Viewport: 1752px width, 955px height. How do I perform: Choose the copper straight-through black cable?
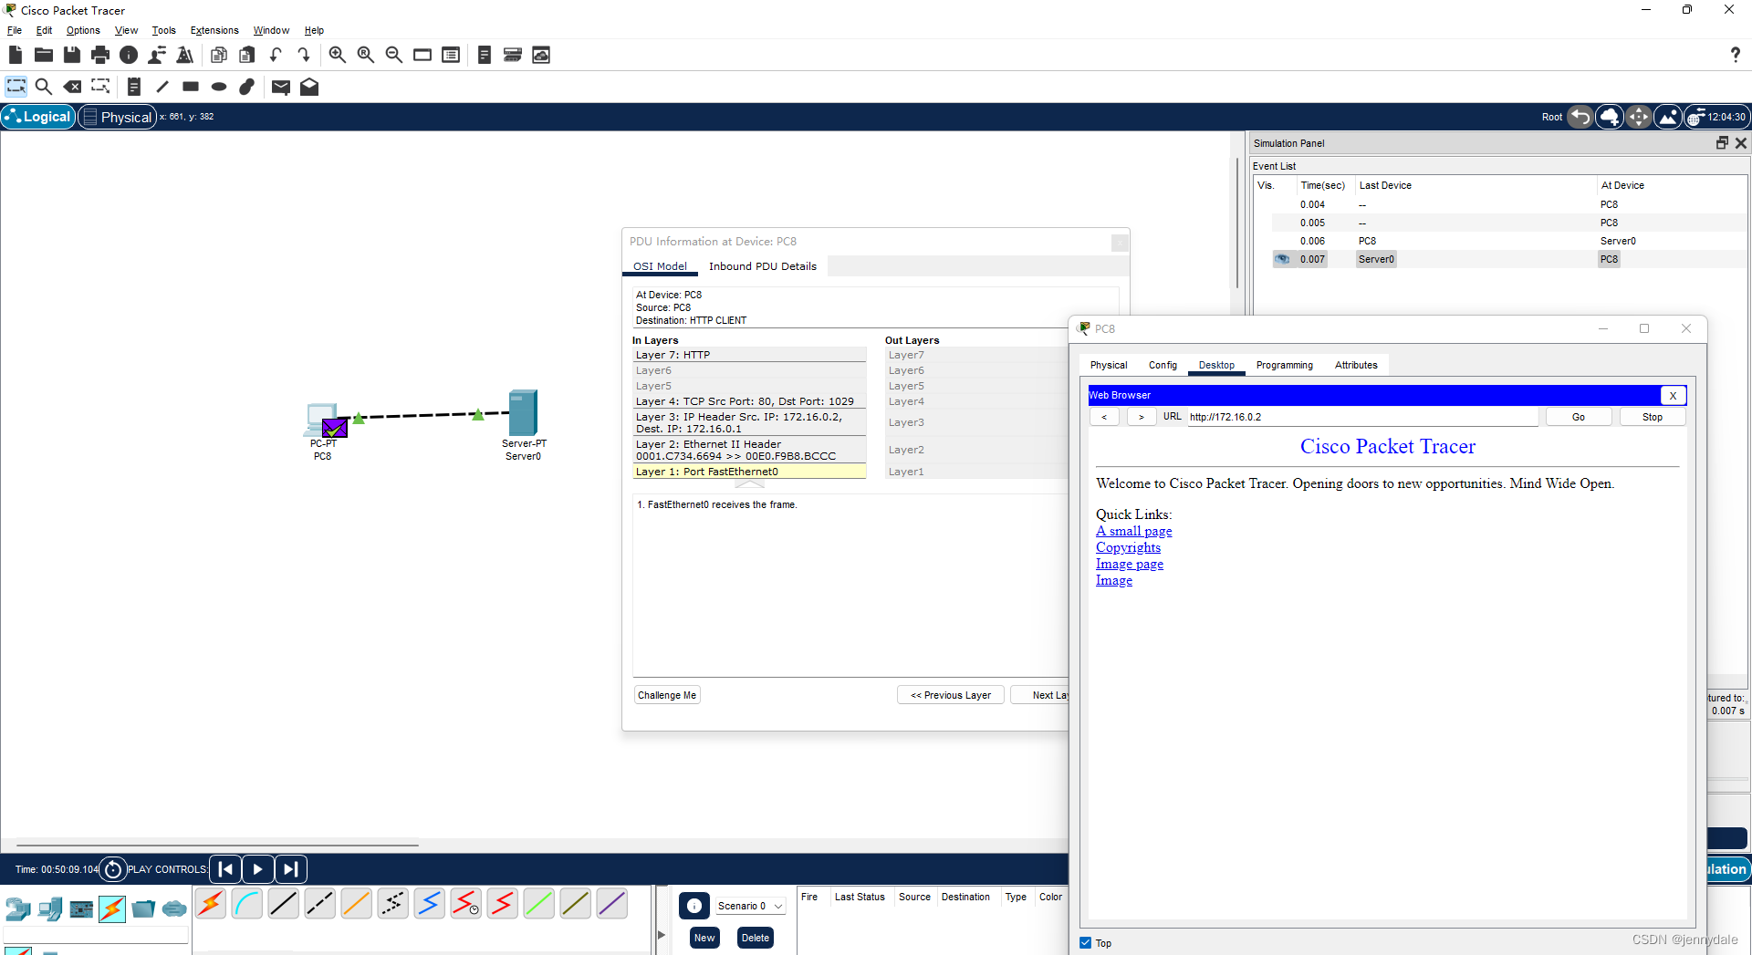click(284, 904)
